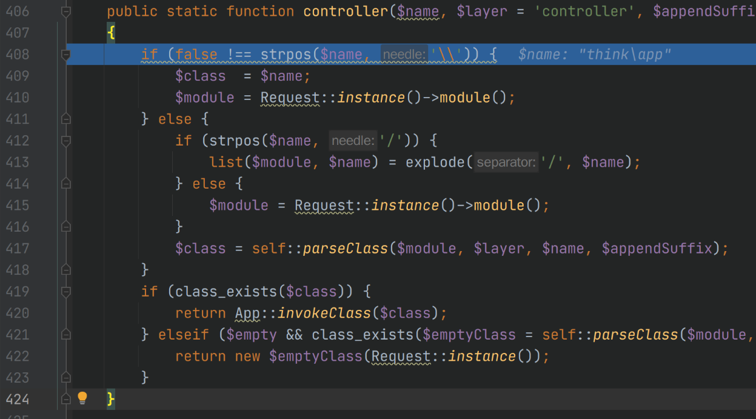Click line number 408 in the gutter
The height and width of the screenshot is (419, 756).
tap(17, 55)
